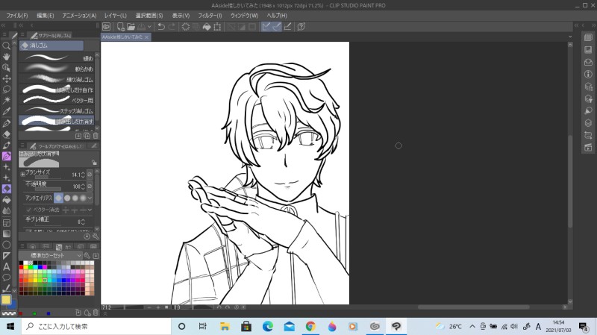Toggle Snap to ruler button
597x335 pixels.
pos(266,27)
